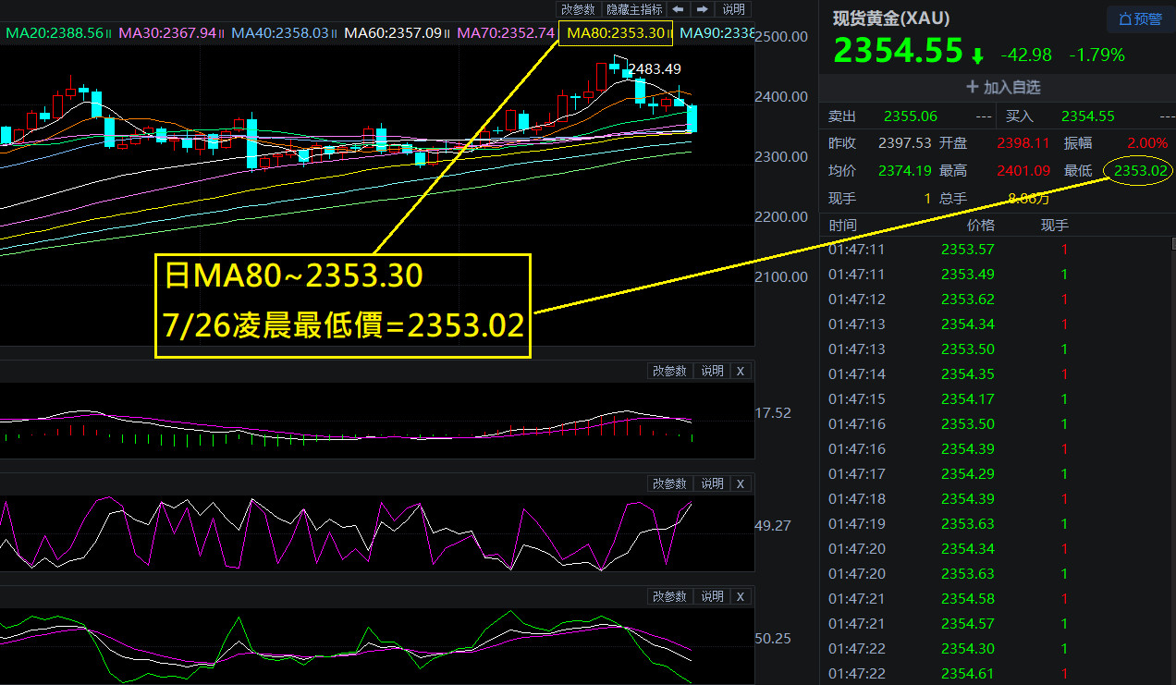
Task: Select the trade row at 01:47:18
Action: pyautogui.click(x=998, y=499)
